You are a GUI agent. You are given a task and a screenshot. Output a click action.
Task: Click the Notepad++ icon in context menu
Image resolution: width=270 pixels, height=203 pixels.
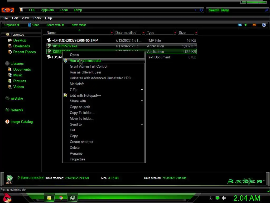coord(65,95)
